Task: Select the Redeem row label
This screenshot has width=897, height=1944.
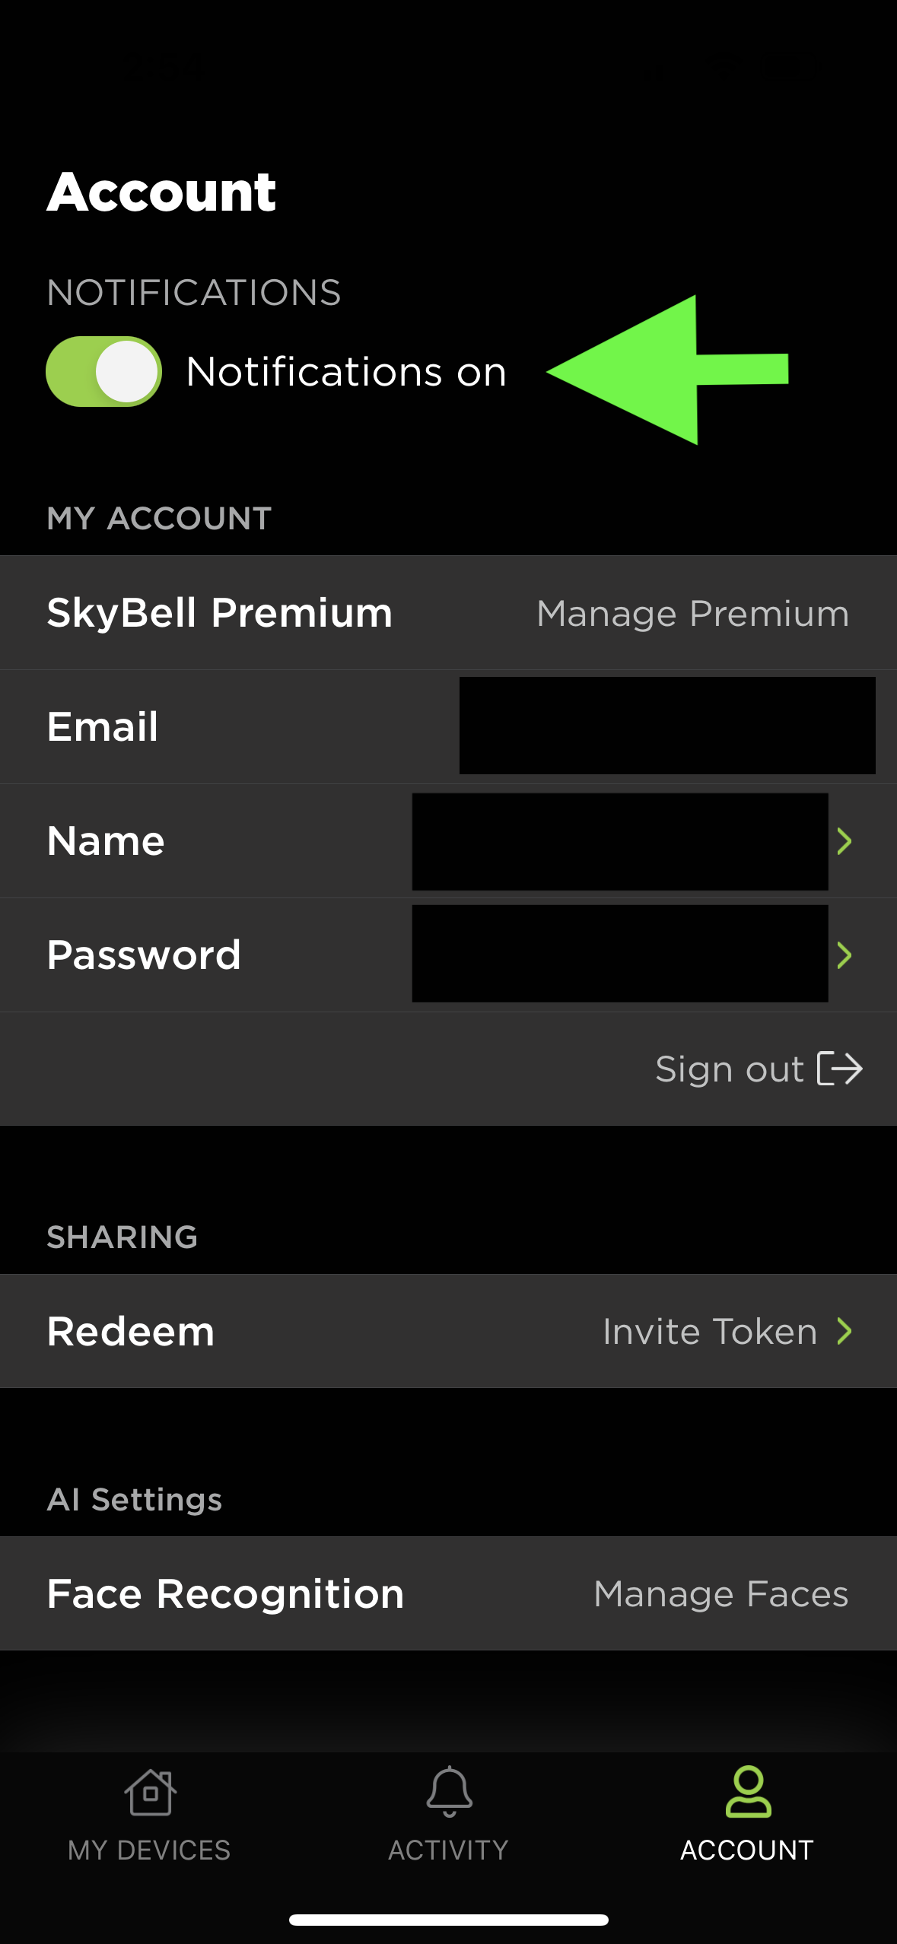Action: tap(131, 1331)
